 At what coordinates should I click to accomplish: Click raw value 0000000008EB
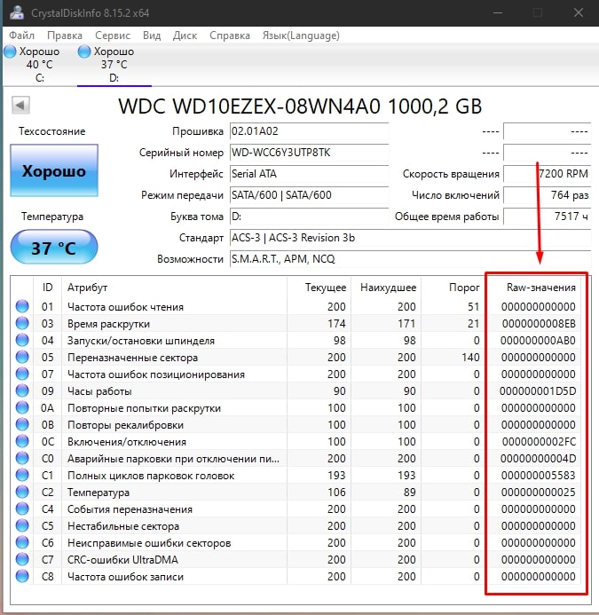539,324
